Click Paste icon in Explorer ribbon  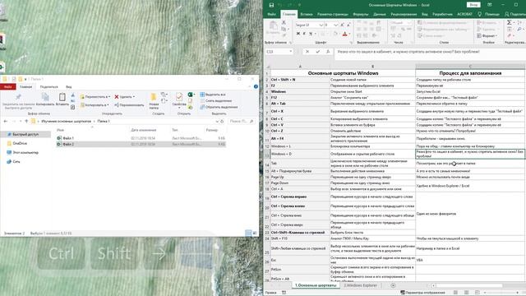[62, 97]
